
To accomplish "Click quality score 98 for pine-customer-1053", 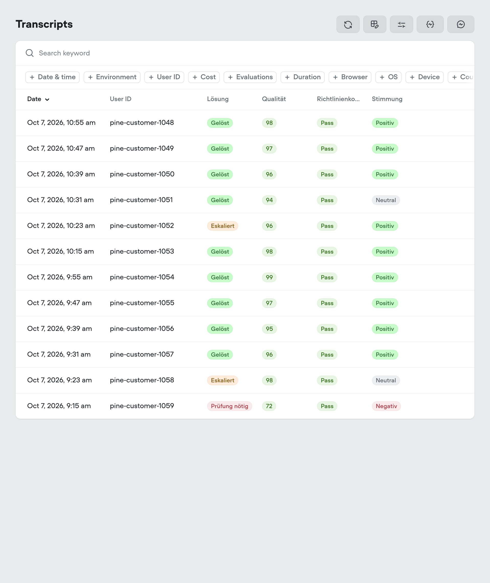I will (269, 252).
